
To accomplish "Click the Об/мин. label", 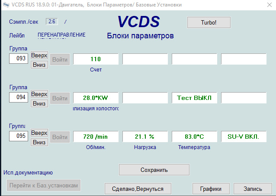I will 96,147.
